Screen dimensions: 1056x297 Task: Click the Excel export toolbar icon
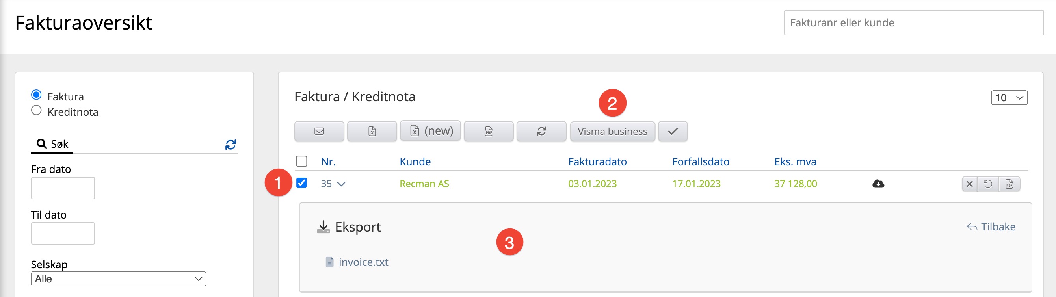click(372, 131)
